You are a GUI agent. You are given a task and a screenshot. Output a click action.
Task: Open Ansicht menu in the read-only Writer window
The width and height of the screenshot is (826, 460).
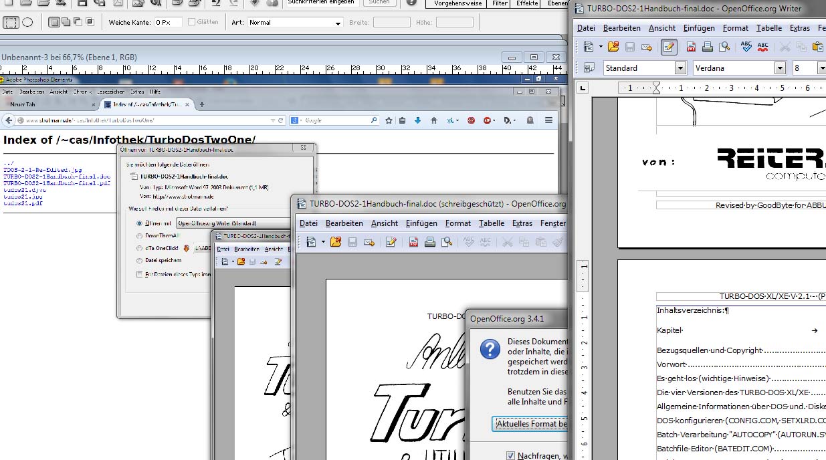(x=385, y=223)
